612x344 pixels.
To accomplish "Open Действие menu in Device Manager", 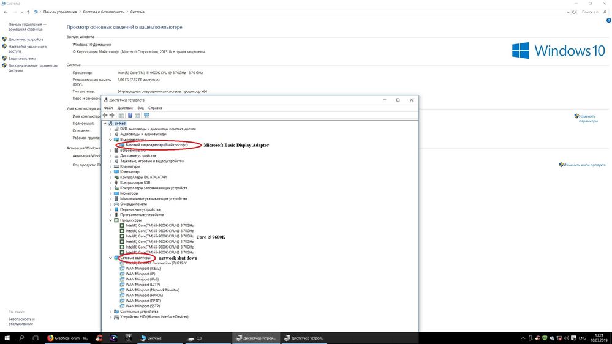I will tap(125, 108).
